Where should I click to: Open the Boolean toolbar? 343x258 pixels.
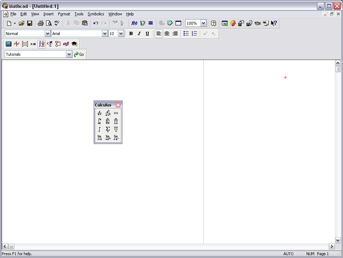point(50,44)
